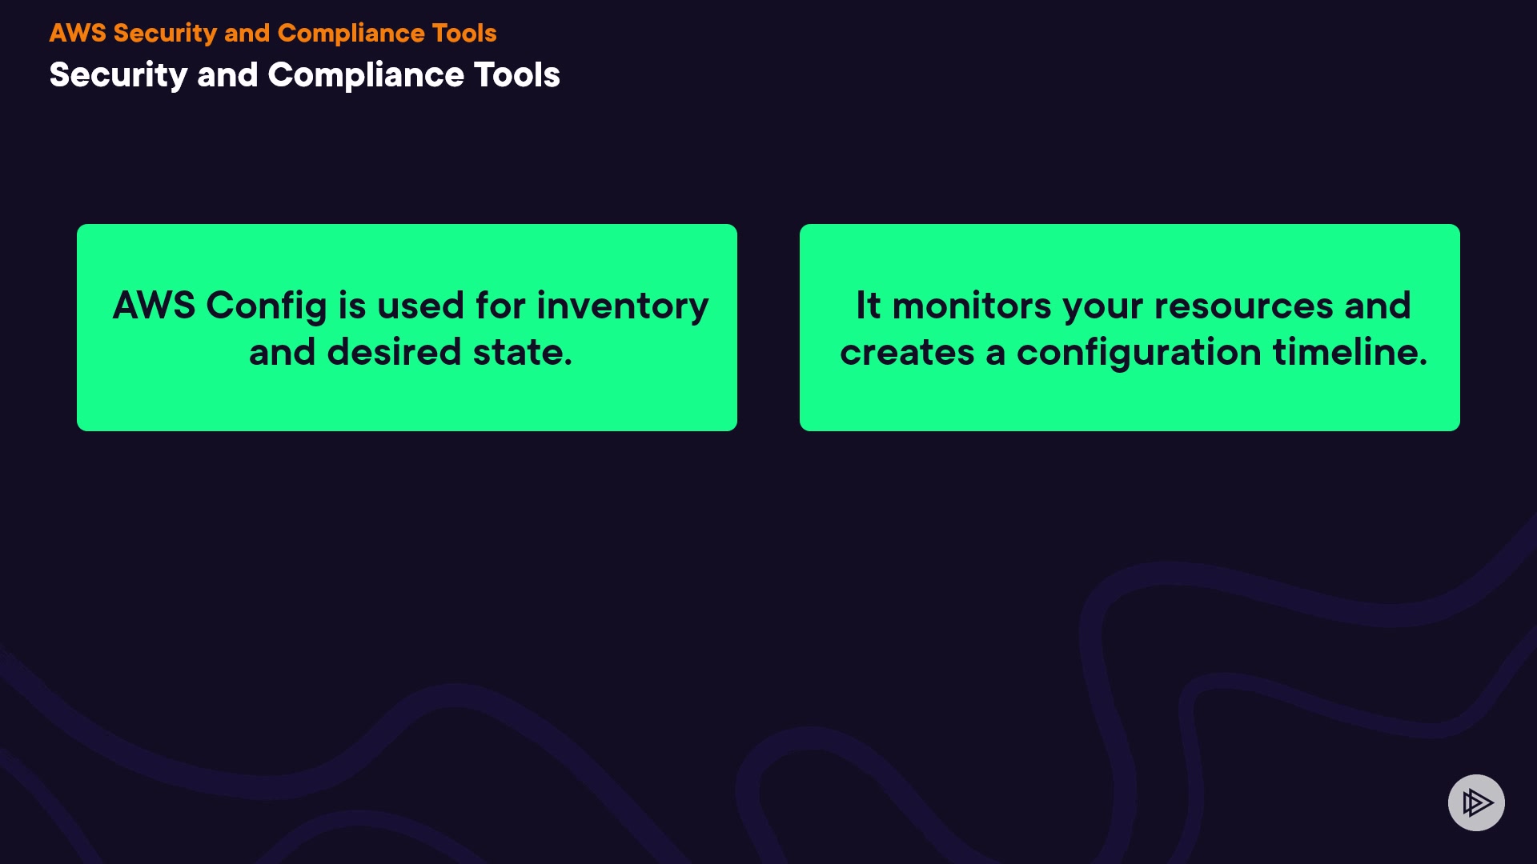
Task: Click the word 'resources' in the right card
Action: [1242, 306]
